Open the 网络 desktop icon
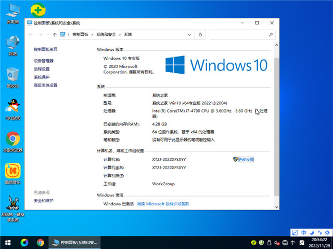This screenshot has height=249, width=333. point(12,46)
